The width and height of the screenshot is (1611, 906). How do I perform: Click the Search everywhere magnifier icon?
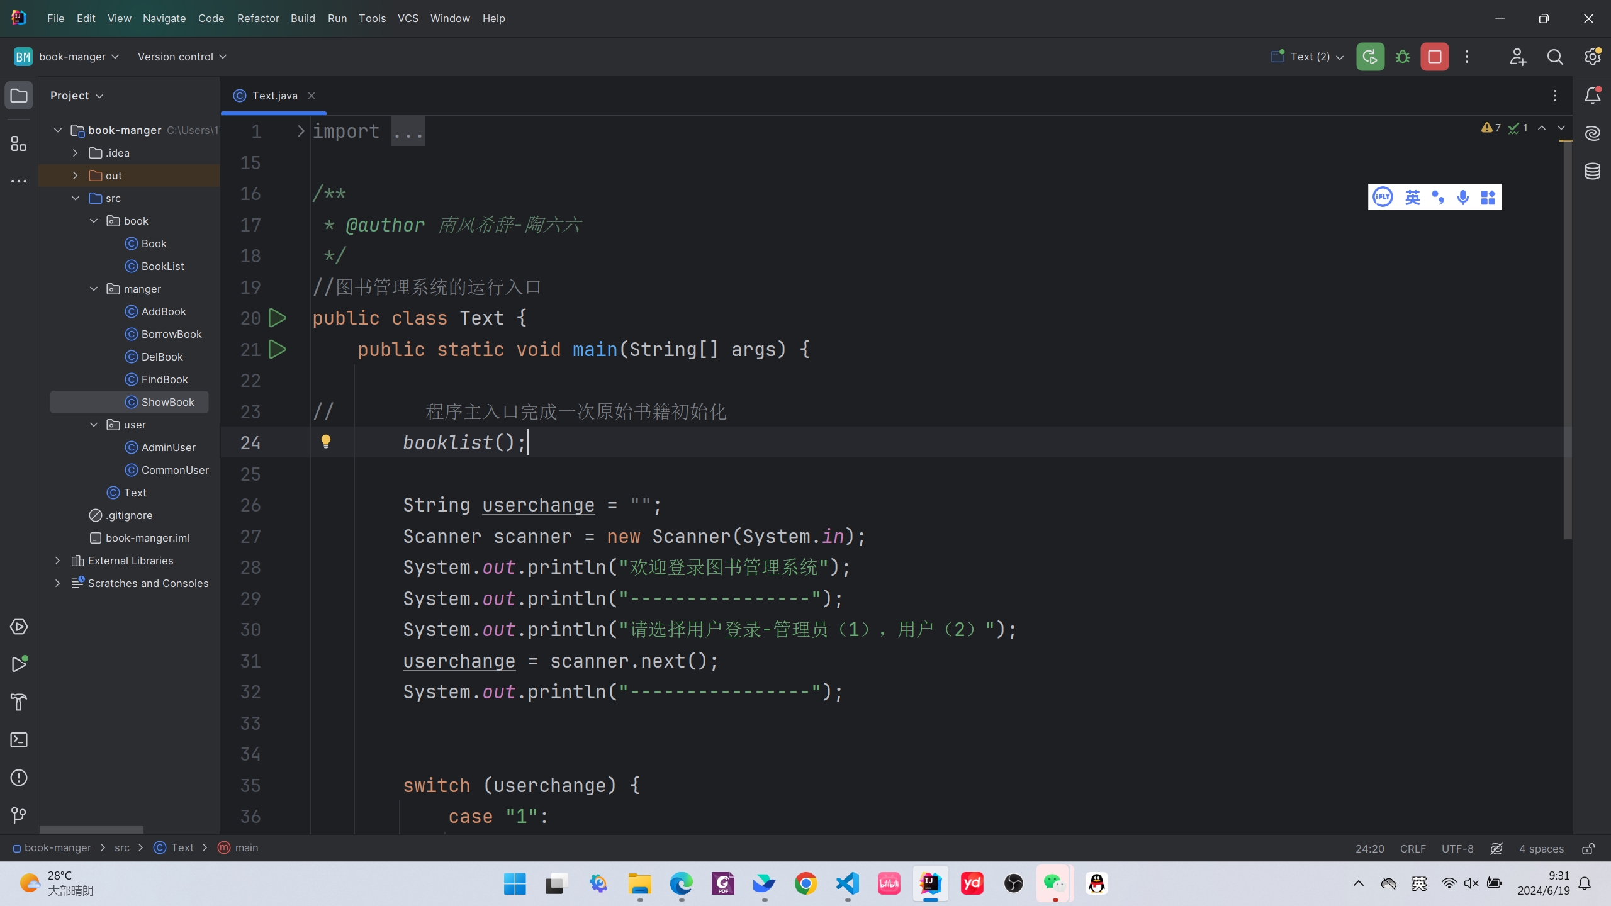point(1554,57)
